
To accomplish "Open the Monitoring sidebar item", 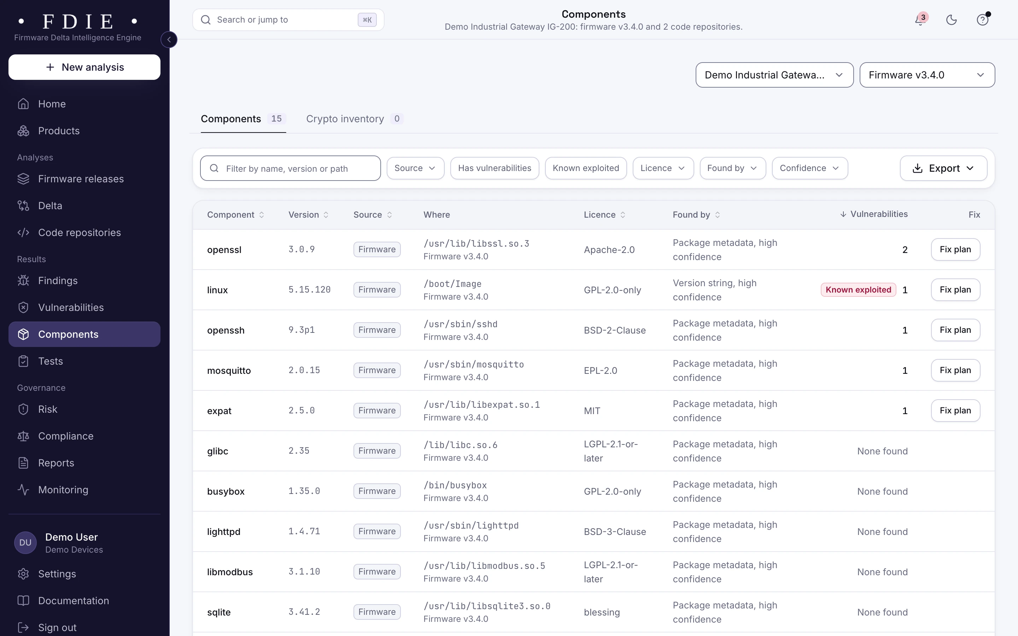I will (84, 490).
